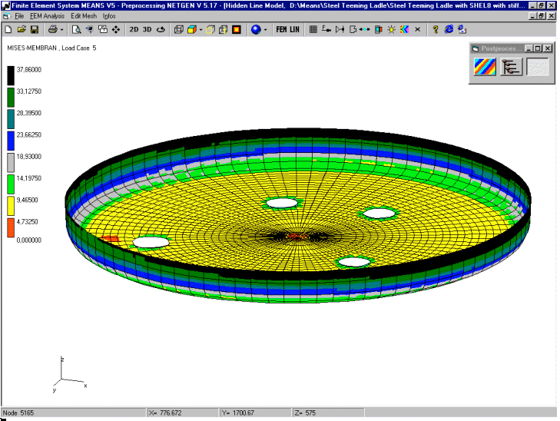The height and width of the screenshot is (421, 560).
Task: Switch to 3D view
Action: coord(147,30)
